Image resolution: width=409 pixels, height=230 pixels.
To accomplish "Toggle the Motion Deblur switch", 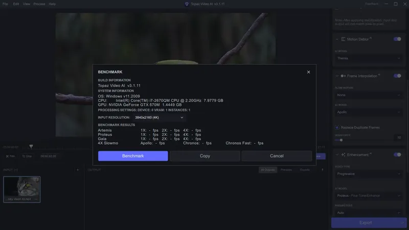I will pos(397,39).
